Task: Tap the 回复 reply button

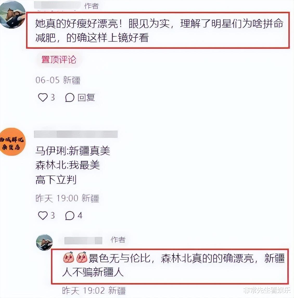Action: [x=86, y=98]
